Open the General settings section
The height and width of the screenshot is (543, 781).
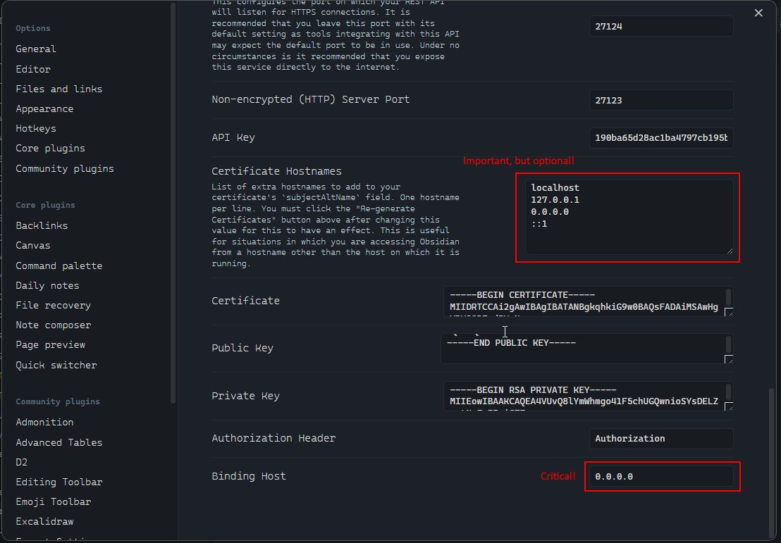pos(35,49)
